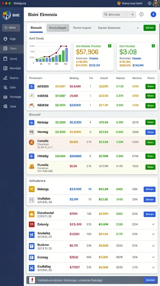The width and height of the screenshot is (160, 286).
Task: Expand the Enloniy row chevron
Action: pyautogui.click(x=153, y=224)
